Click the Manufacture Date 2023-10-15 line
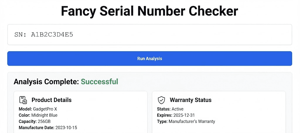The height and width of the screenshot is (133, 300). (48, 127)
